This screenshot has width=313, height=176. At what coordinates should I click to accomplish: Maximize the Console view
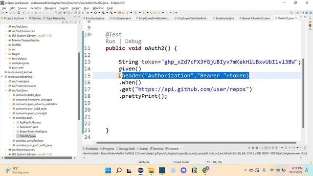[x=305, y=148]
